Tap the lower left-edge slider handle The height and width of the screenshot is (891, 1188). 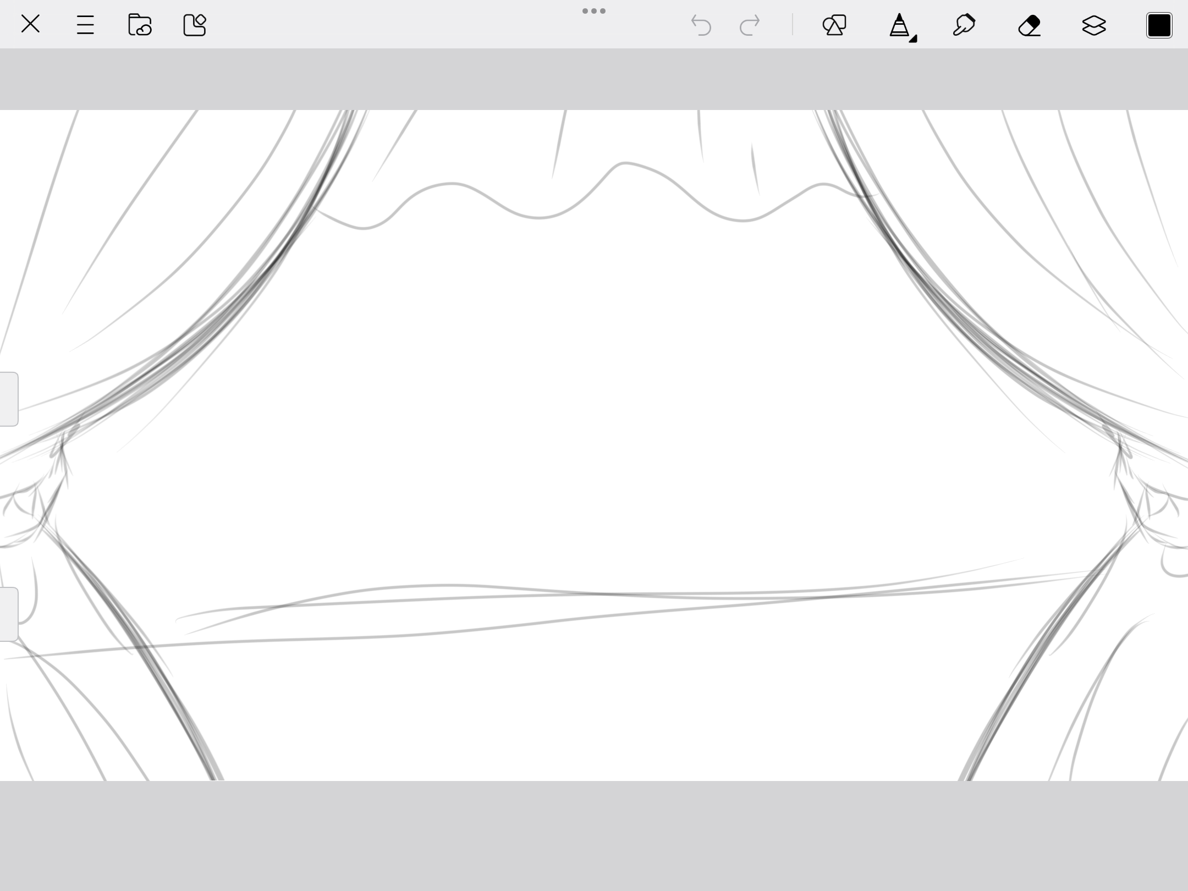[9, 614]
